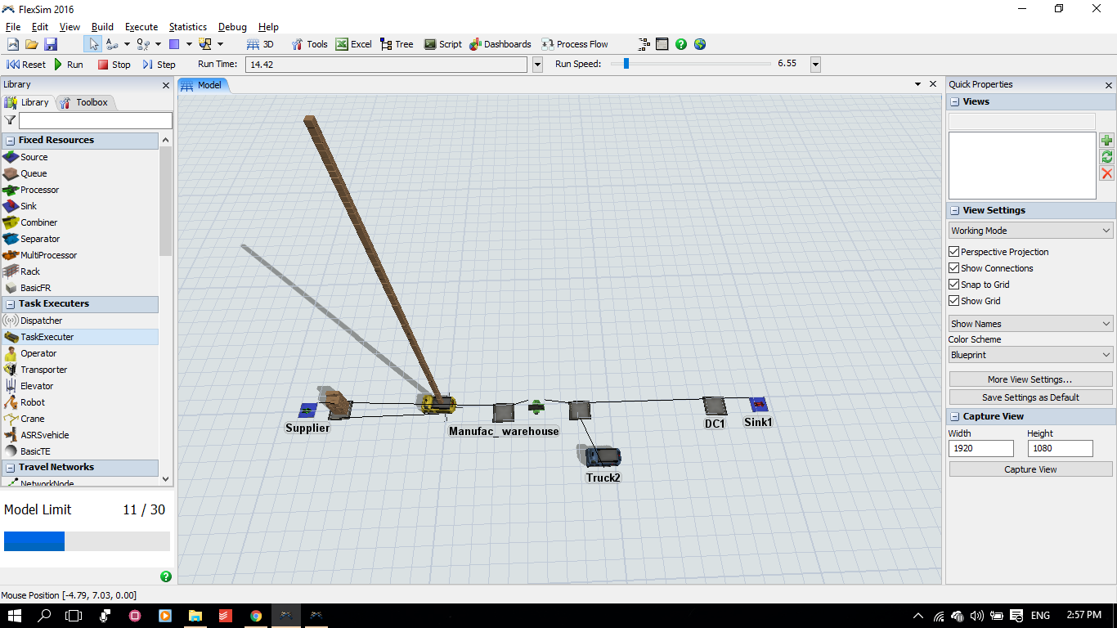Disable the Show Connections checkbox
The image size is (1117, 628).
tap(953, 268)
